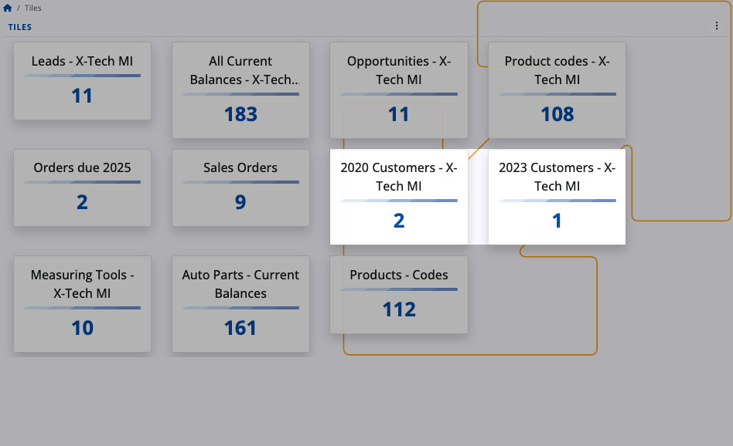Viewport: 733px width, 446px height.
Task: Click the 183 count value
Action: (x=240, y=114)
